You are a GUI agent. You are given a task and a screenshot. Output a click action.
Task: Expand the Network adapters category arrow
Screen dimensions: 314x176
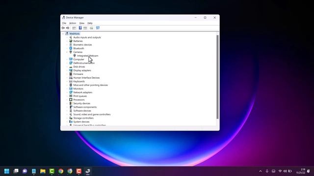click(67, 92)
